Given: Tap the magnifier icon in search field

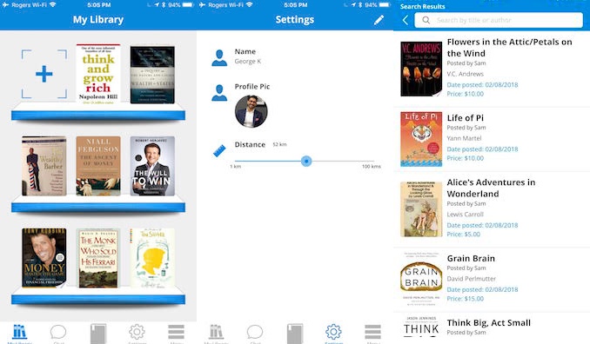Looking at the screenshot, I should 426,20.
